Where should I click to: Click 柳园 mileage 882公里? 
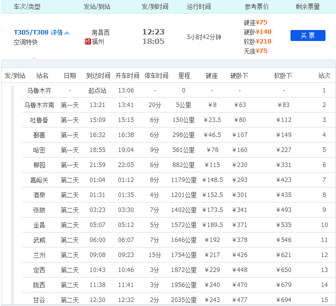[183, 165]
